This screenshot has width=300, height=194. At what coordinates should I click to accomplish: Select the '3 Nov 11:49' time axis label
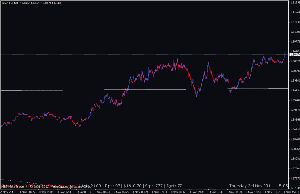(x=235, y=192)
